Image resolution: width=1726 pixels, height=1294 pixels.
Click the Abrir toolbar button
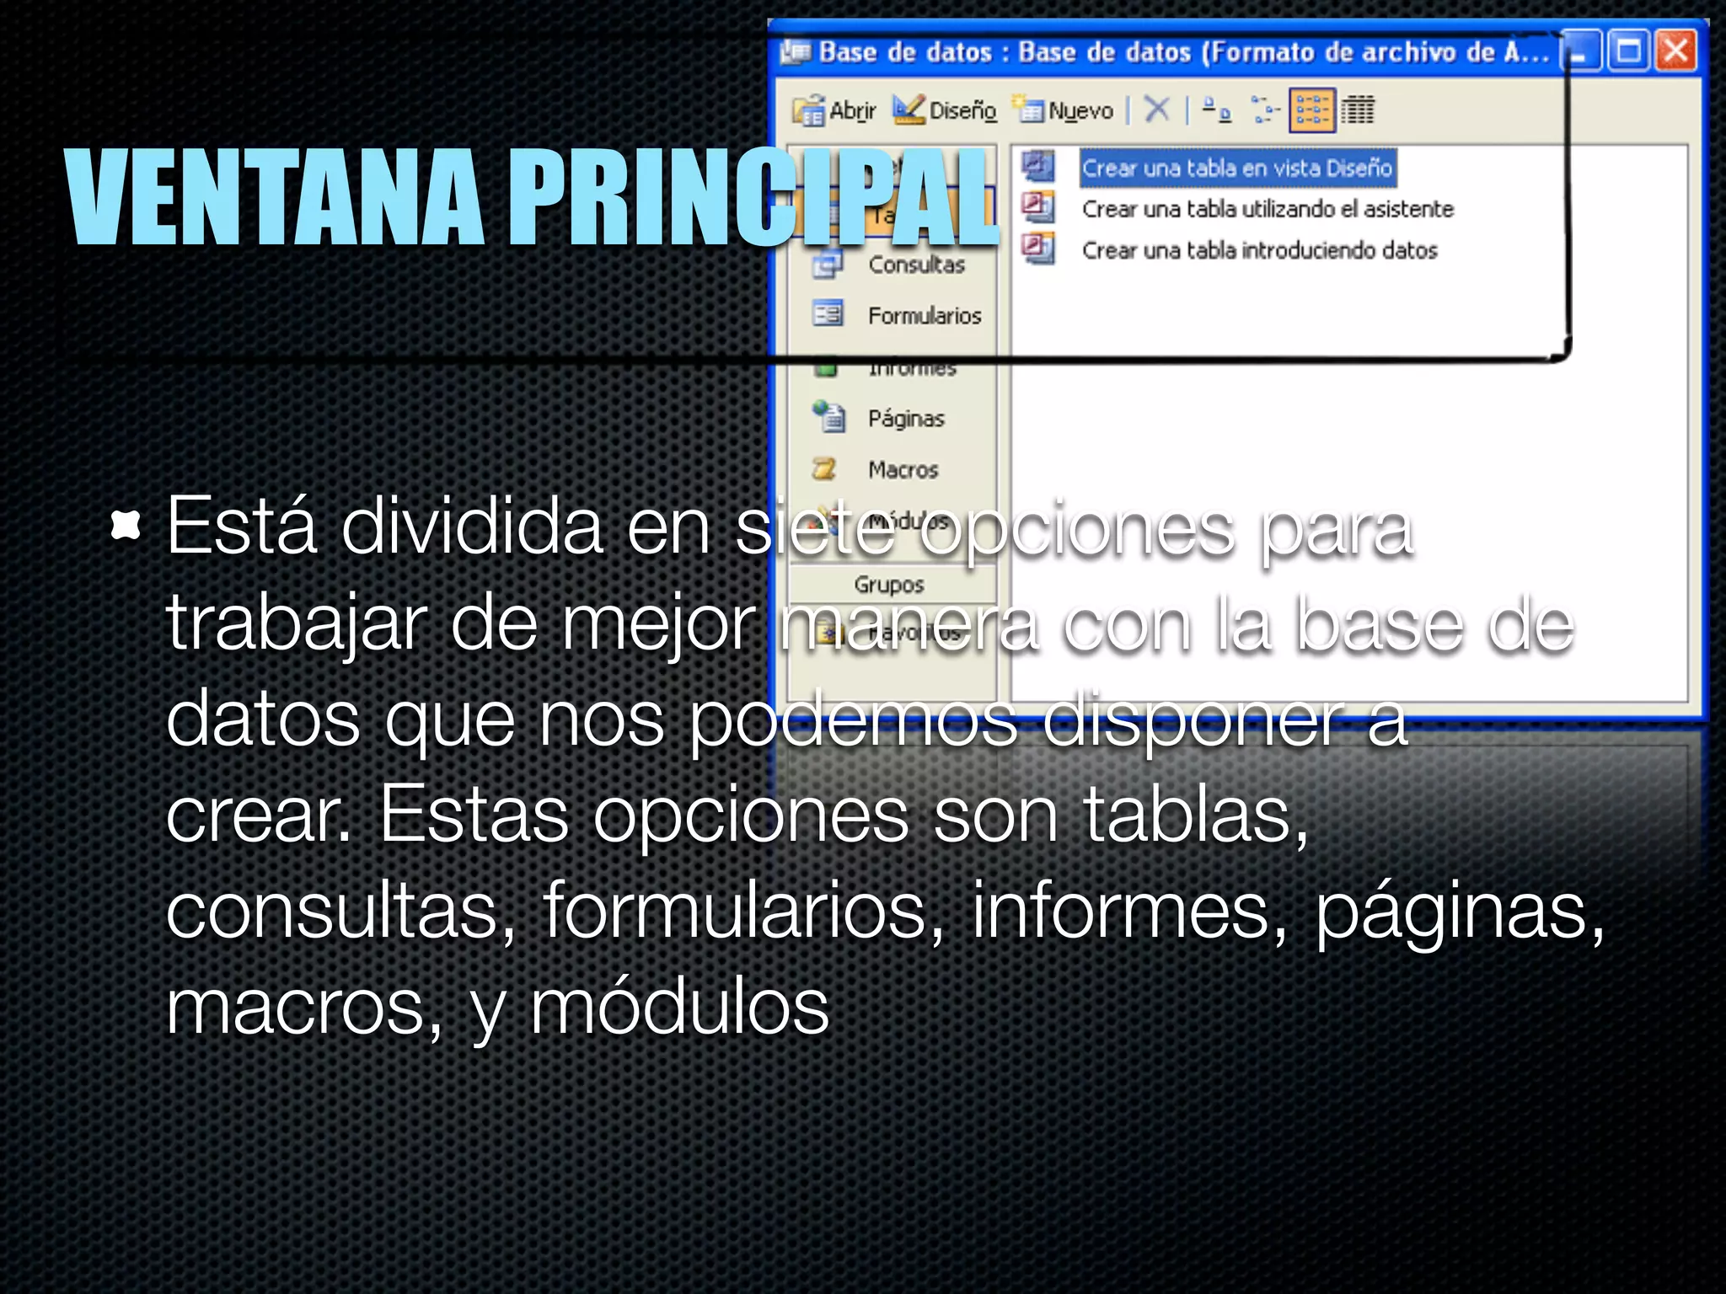834,110
